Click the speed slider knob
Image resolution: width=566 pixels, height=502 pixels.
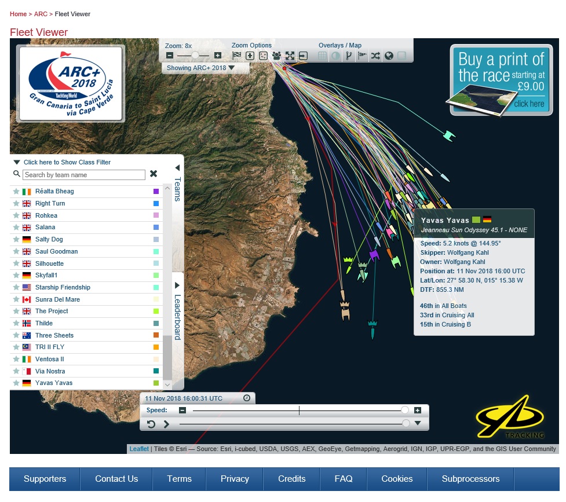point(404,410)
